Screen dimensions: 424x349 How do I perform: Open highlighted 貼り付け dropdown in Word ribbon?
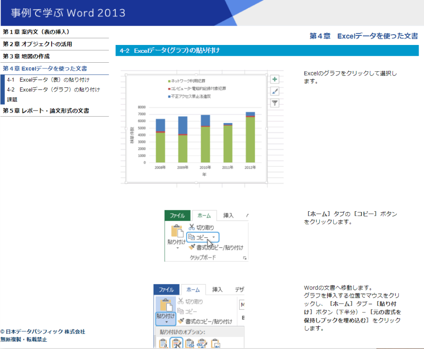pyautogui.click(x=166, y=319)
